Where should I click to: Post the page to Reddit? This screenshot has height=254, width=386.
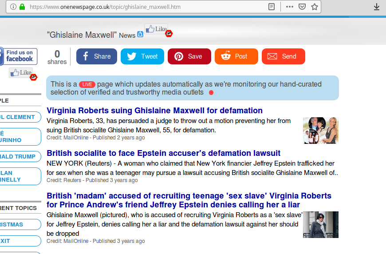236,56
